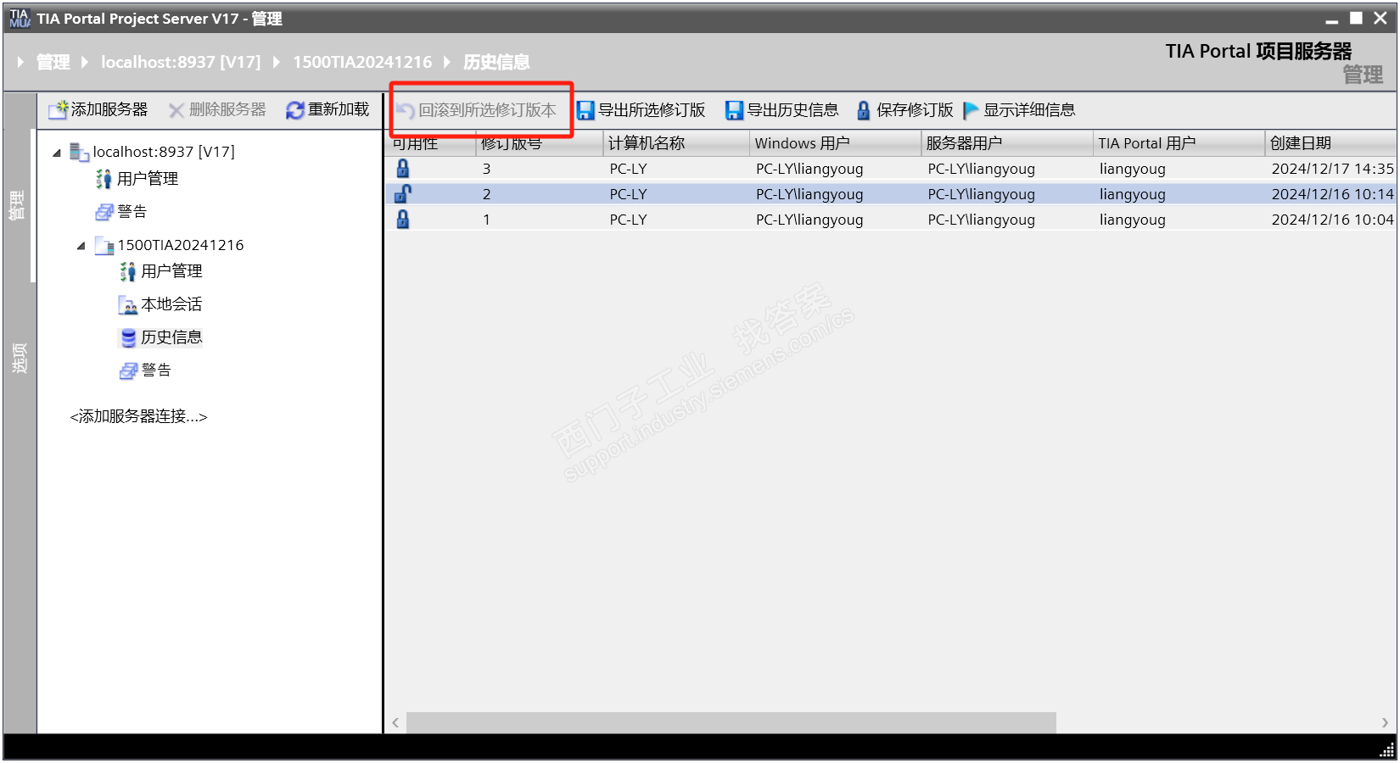Click the 添加服务器 button label
Viewport: 1400px width, 763px height.
click(109, 110)
